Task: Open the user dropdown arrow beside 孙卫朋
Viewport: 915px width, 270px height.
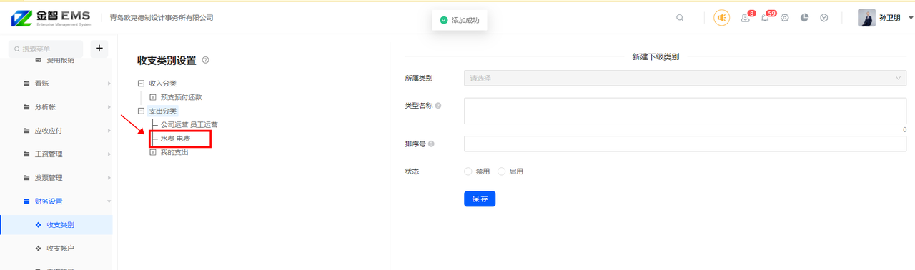Action: 911,18
